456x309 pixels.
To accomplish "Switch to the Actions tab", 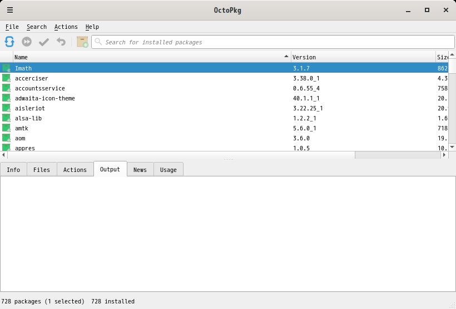I will click(75, 170).
